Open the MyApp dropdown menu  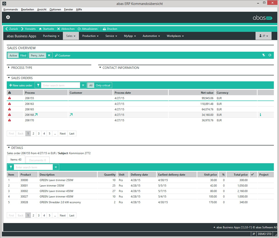tap(130, 36)
